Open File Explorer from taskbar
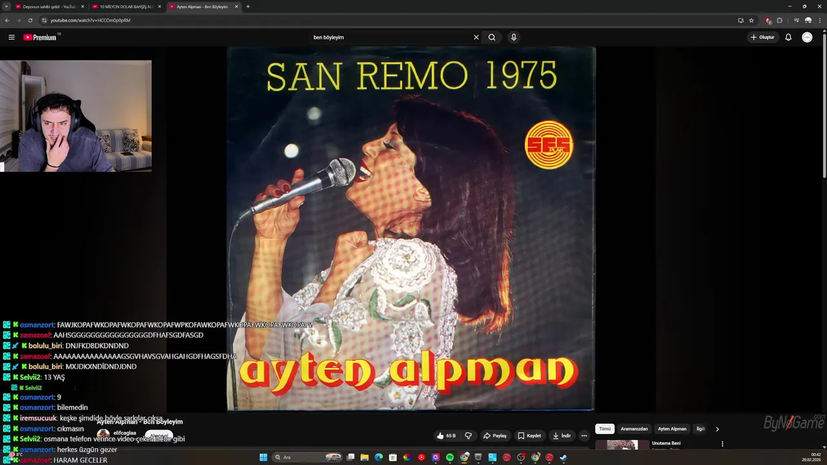The image size is (827, 465). [x=364, y=457]
